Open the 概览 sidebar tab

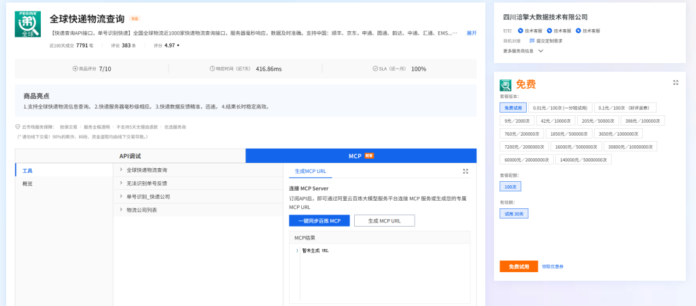point(64,183)
